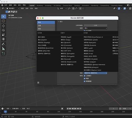Choose 日本語 from the language list
This screenshot has height=118, width=132.
click(42, 45)
